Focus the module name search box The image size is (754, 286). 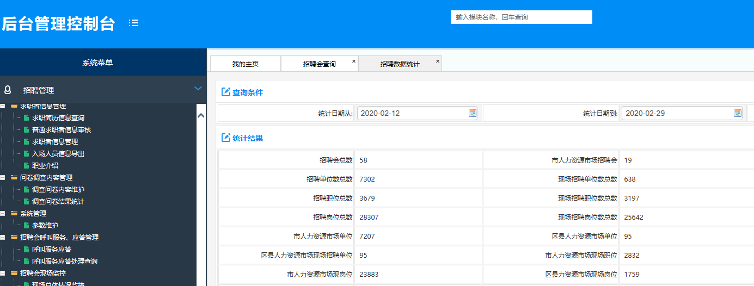tap(522, 17)
